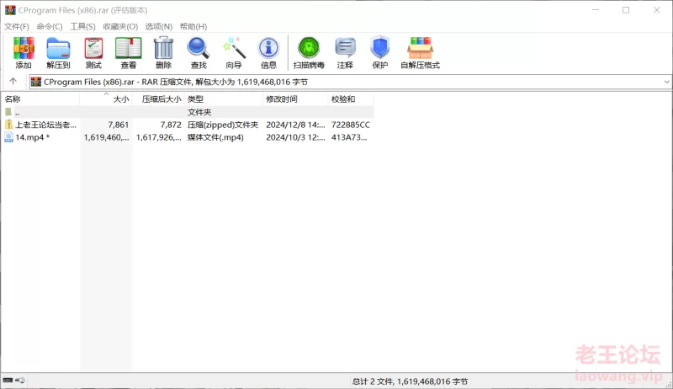Image resolution: width=673 pixels, height=389 pixels.
Task: Click the 查找 (Find) magnifier icon
Action: click(x=199, y=48)
